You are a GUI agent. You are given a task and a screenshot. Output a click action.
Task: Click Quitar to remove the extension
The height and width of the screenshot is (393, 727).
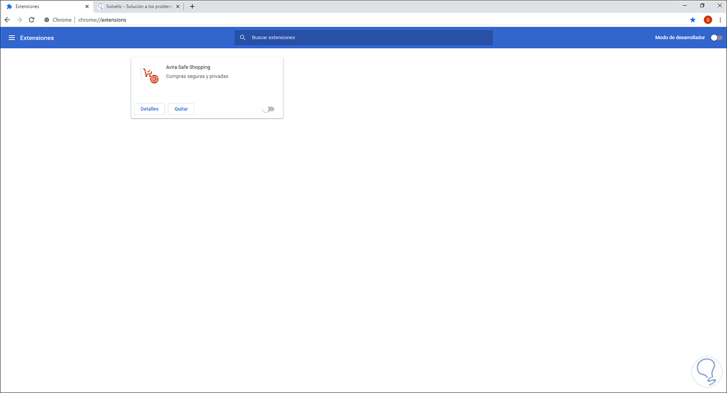(181, 108)
